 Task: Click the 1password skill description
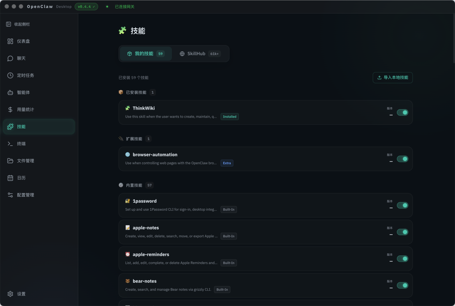point(171,209)
